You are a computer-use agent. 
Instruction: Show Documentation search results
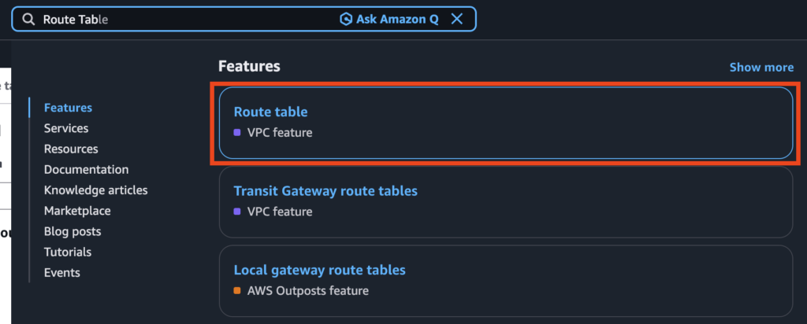tap(86, 169)
